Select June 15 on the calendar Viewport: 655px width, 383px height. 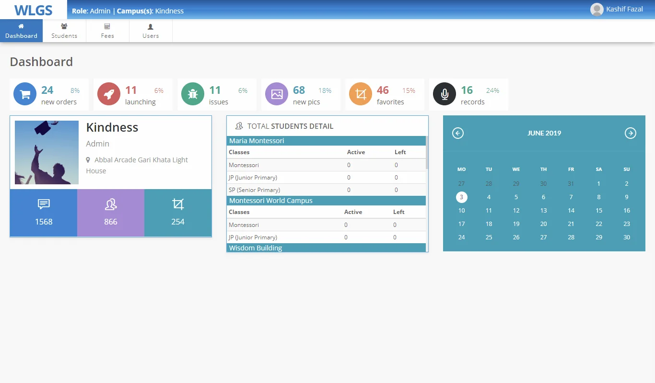[599, 211]
